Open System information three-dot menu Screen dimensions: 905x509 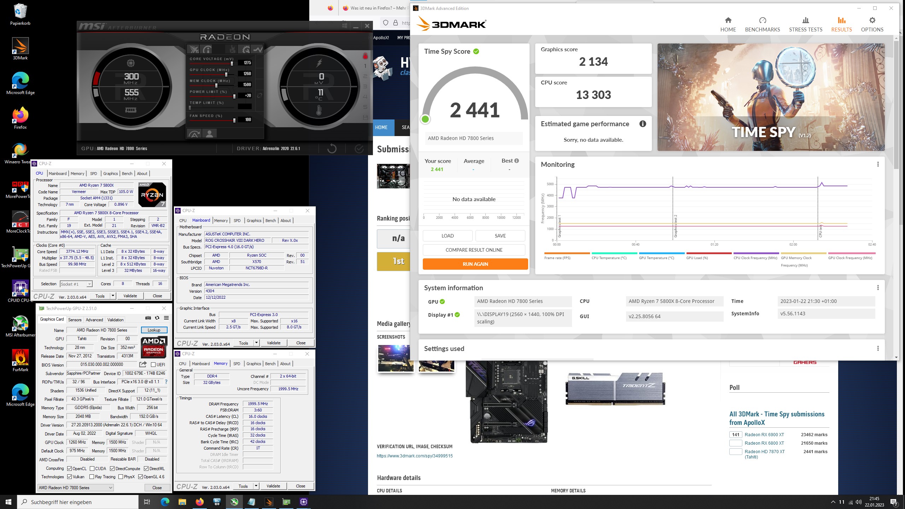point(878,288)
